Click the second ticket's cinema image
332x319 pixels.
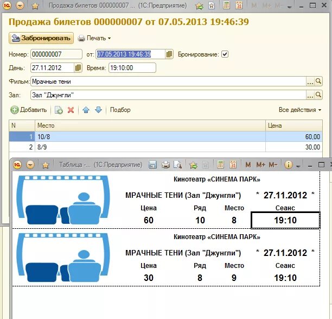pos(63,258)
